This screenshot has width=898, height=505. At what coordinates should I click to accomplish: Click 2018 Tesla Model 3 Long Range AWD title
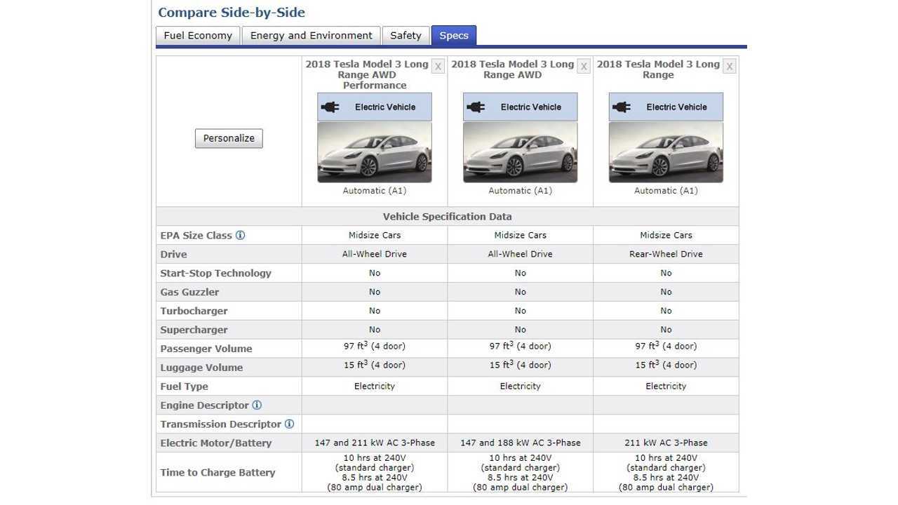[x=513, y=69]
